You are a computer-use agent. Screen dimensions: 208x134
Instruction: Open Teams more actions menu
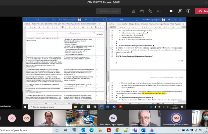pyautogui.click(x=159, y=11)
